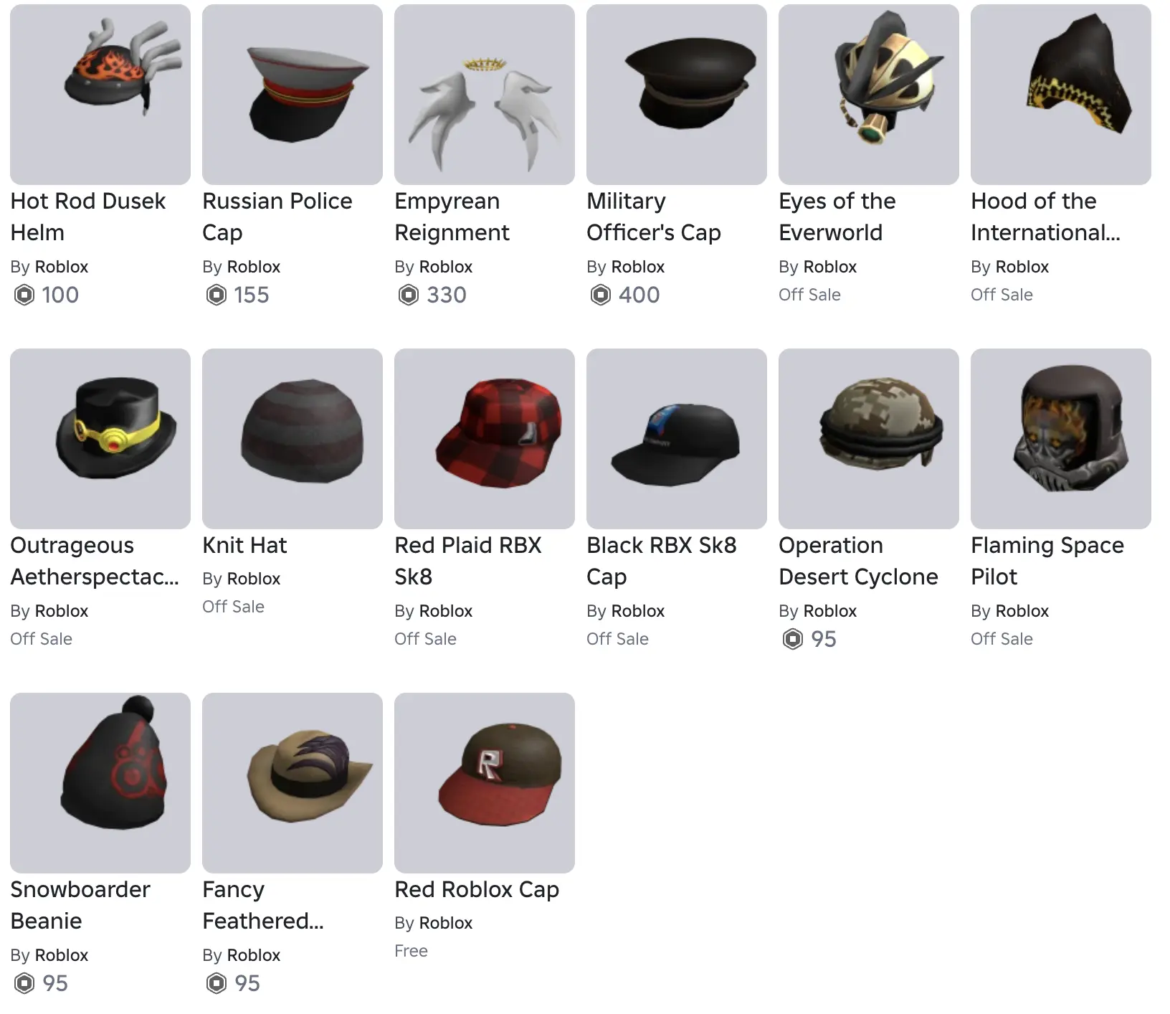Select the Fancy Feathered hat thumbnail
Viewport: 1170px width, 1014px height.
(x=292, y=783)
